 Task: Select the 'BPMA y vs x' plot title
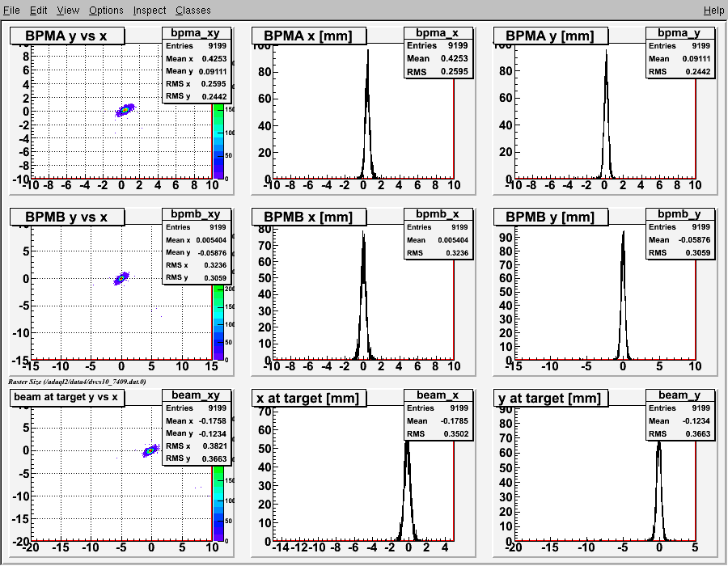tap(67, 36)
